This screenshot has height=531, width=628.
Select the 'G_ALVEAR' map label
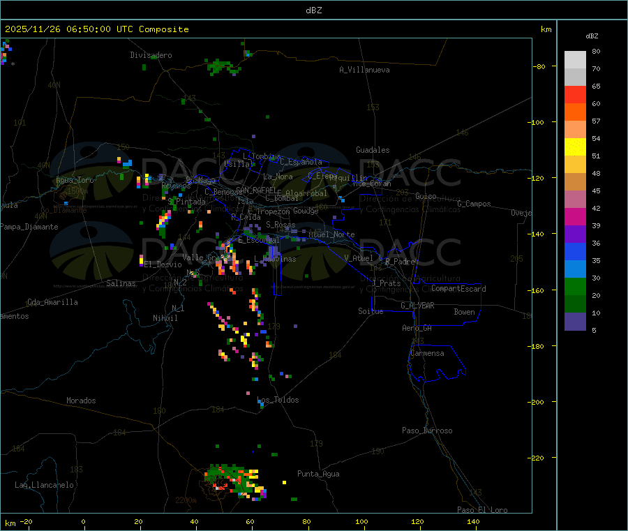tap(417, 306)
